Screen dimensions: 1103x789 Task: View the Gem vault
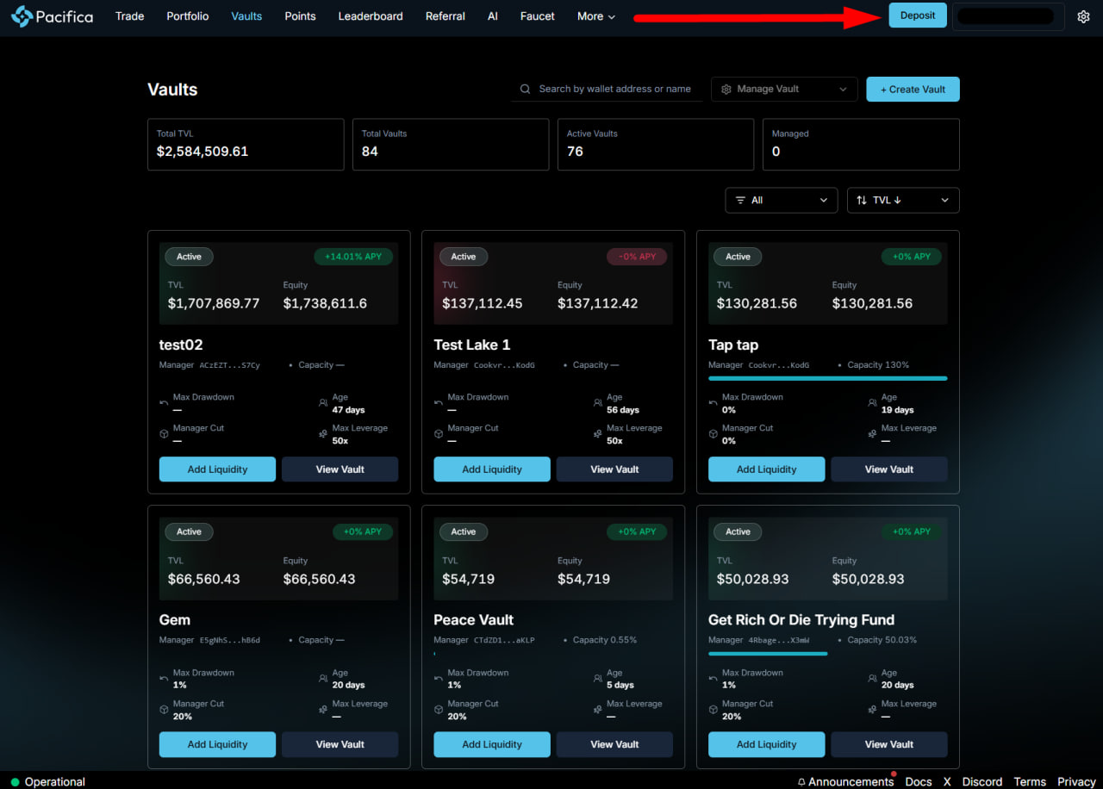pos(340,744)
